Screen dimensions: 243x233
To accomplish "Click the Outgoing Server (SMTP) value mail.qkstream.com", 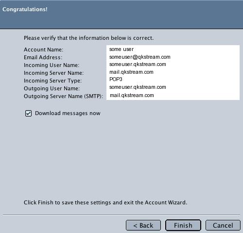I will click(x=132, y=95).
